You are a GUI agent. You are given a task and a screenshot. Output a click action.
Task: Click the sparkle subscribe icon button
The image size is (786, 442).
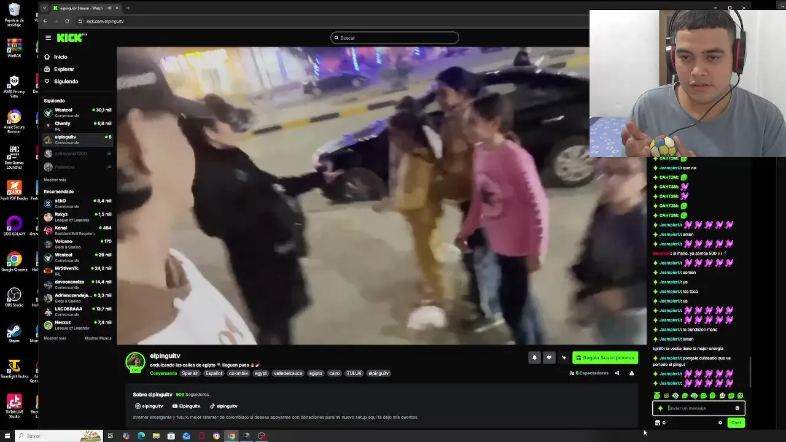(x=564, y=358)
